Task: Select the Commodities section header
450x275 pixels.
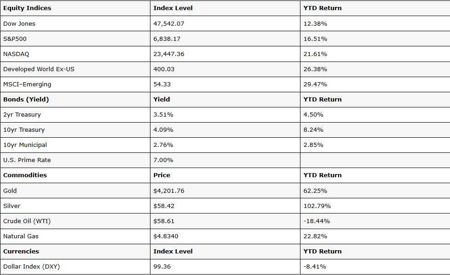Action: coord(25,175)
